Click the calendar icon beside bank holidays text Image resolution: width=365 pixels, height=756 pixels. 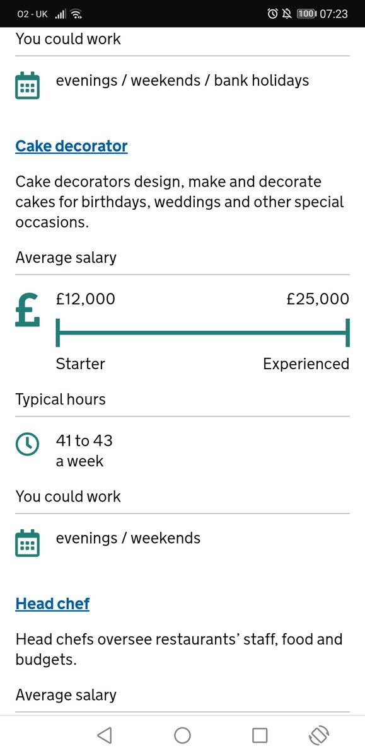pyautogui.click(x=27, y=86)
